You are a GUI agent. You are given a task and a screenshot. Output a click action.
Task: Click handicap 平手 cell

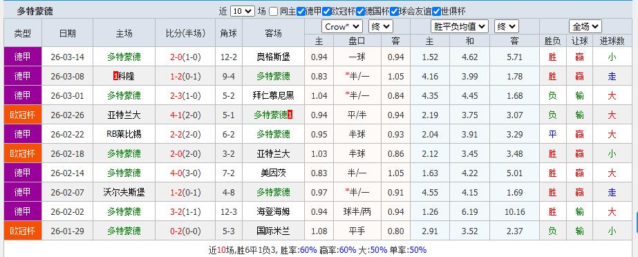[357, 231]
